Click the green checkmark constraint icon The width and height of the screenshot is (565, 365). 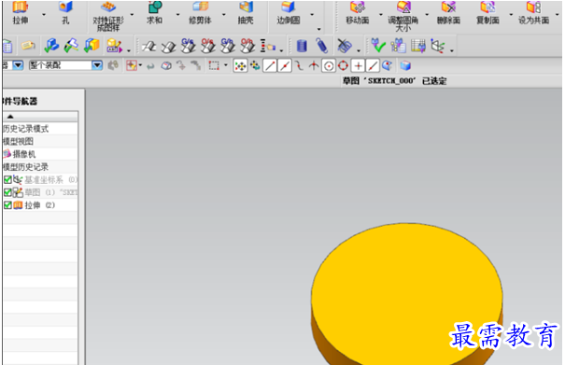click(x=378, y=46)
